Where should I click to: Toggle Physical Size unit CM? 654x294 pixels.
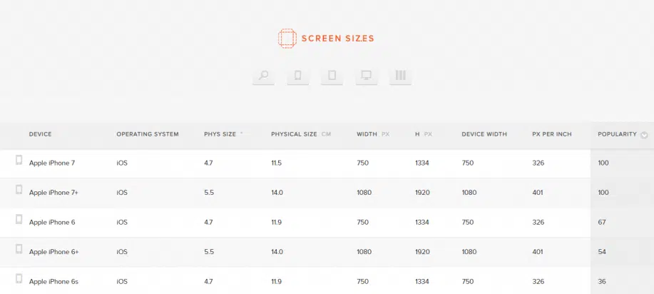point(327,134)
